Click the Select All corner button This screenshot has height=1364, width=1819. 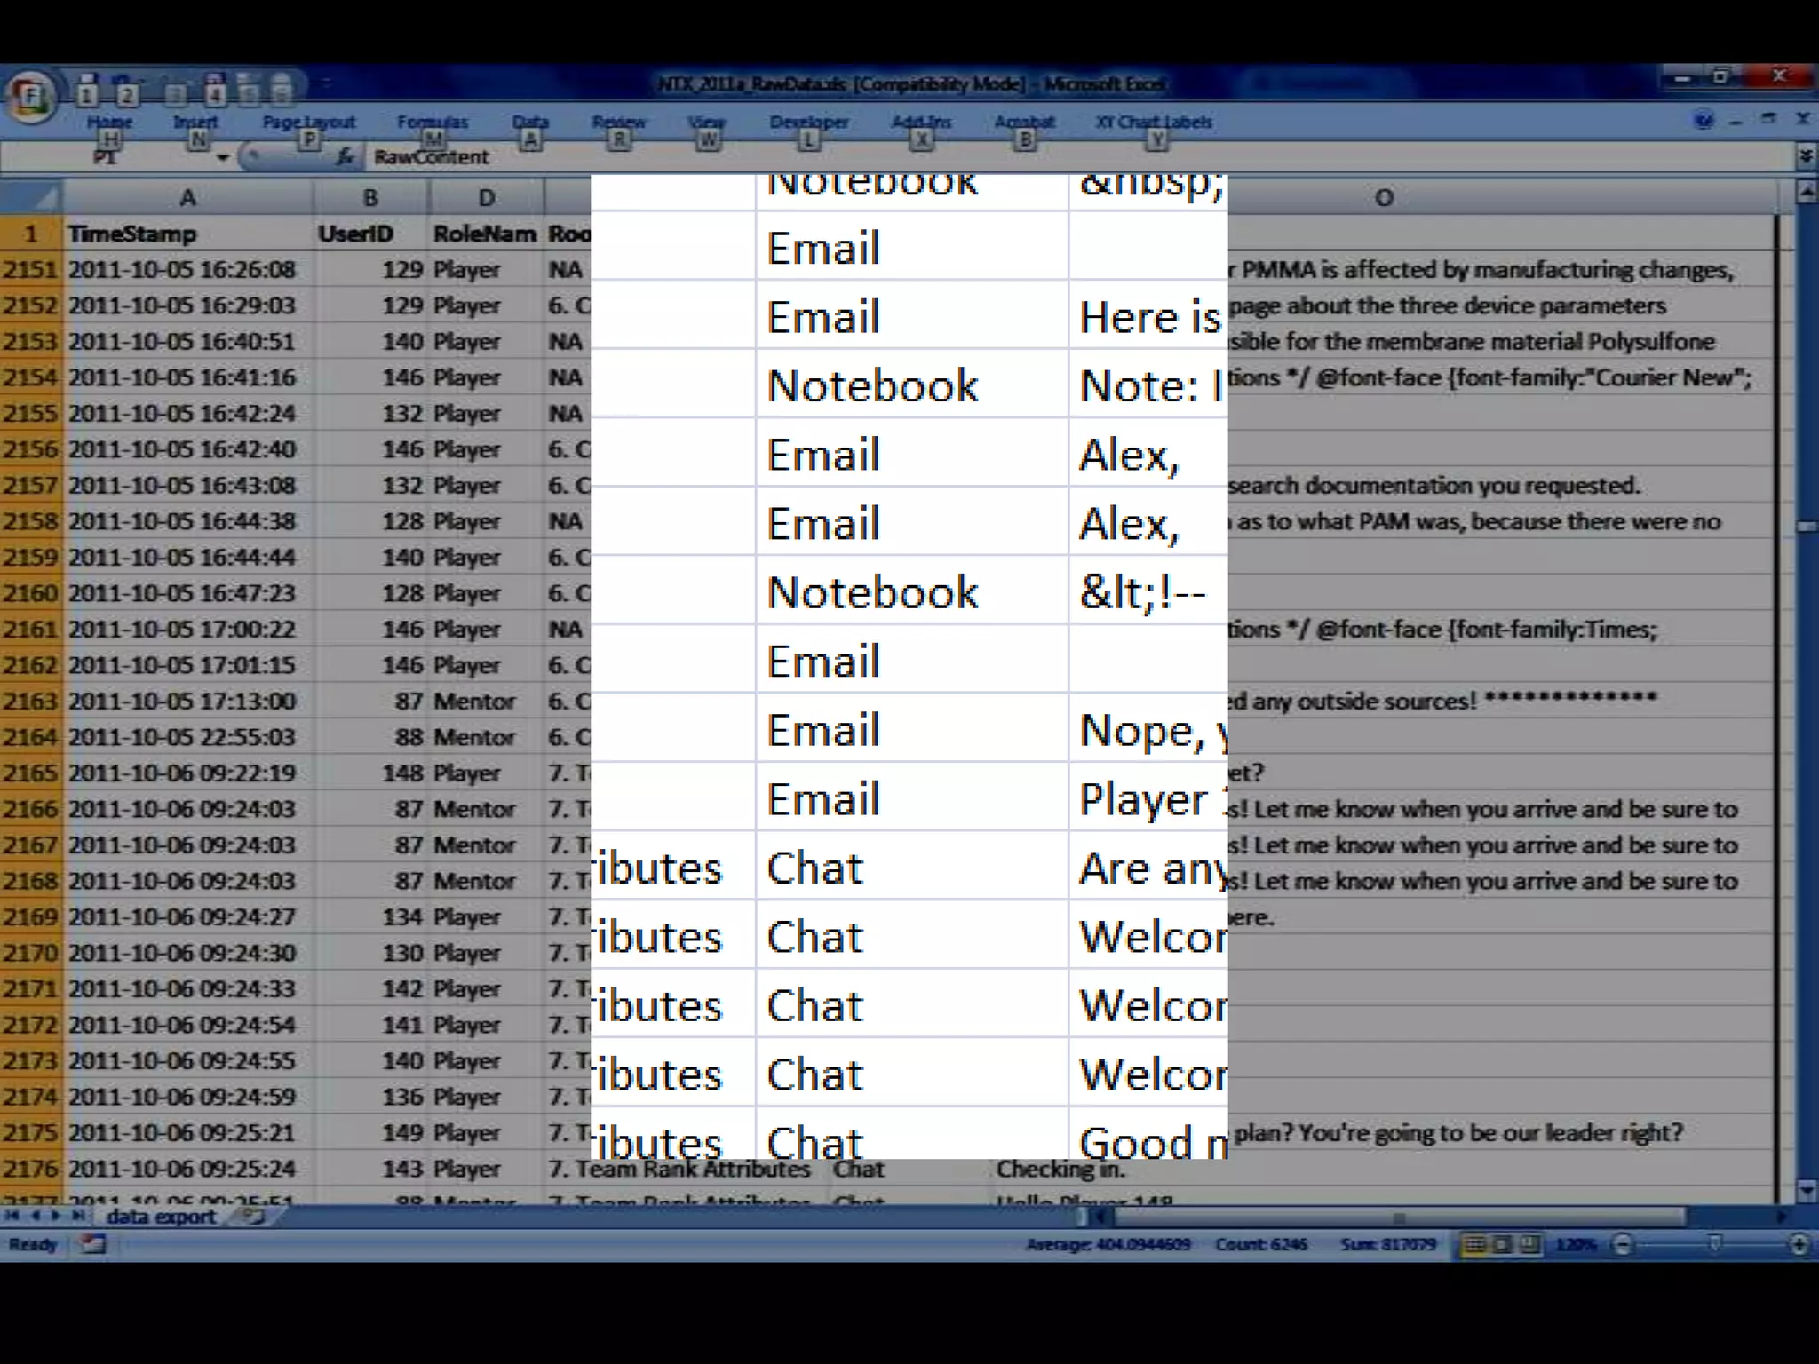[x=31, y=196]
